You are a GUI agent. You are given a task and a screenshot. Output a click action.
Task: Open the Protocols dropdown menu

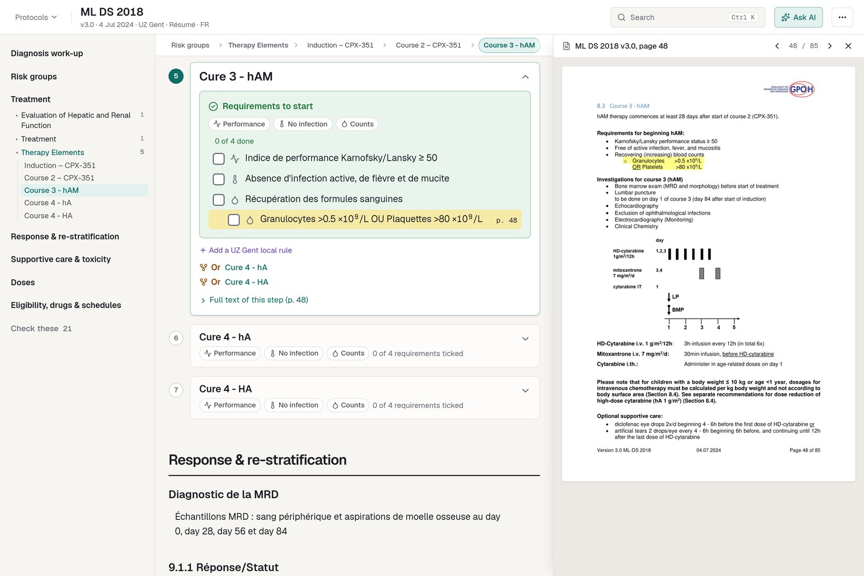pyautogui.click(x=36, y=17)
